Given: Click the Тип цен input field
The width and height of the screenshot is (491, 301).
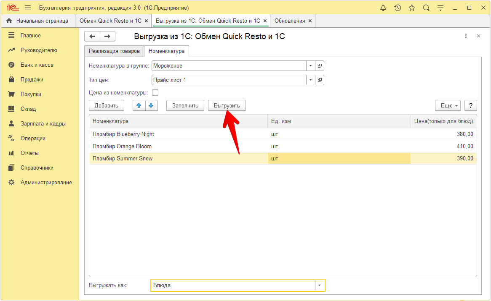Looking at the screenshot, I should coord(229,80).
